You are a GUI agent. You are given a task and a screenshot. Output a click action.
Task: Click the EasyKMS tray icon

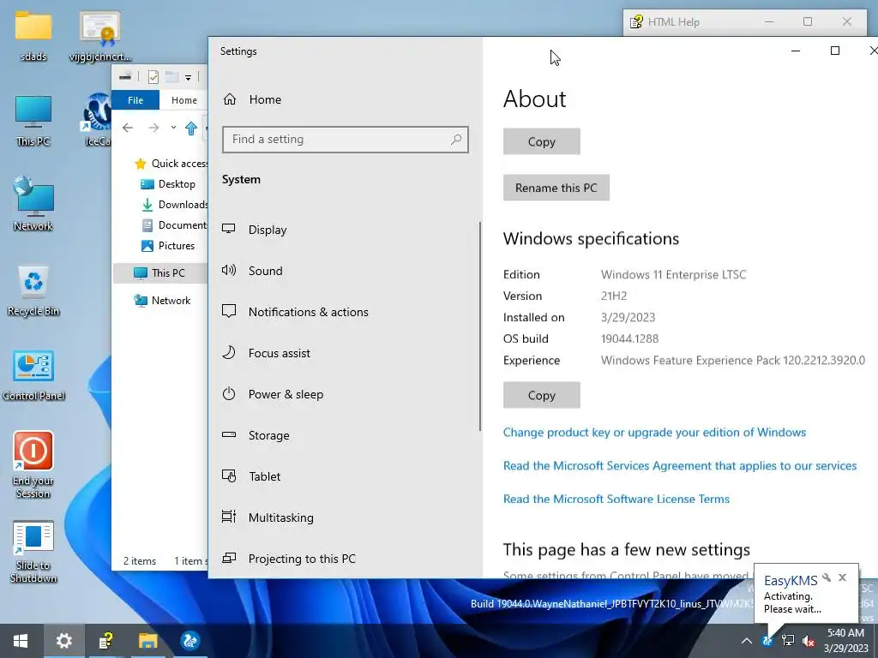click(767, 641)
